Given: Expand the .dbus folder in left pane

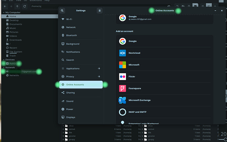Looking at the screenshot, I should (63, 126).
